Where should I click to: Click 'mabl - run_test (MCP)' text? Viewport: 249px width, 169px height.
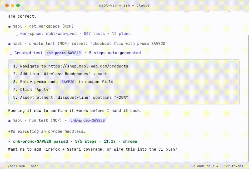(x=37, y=120)
